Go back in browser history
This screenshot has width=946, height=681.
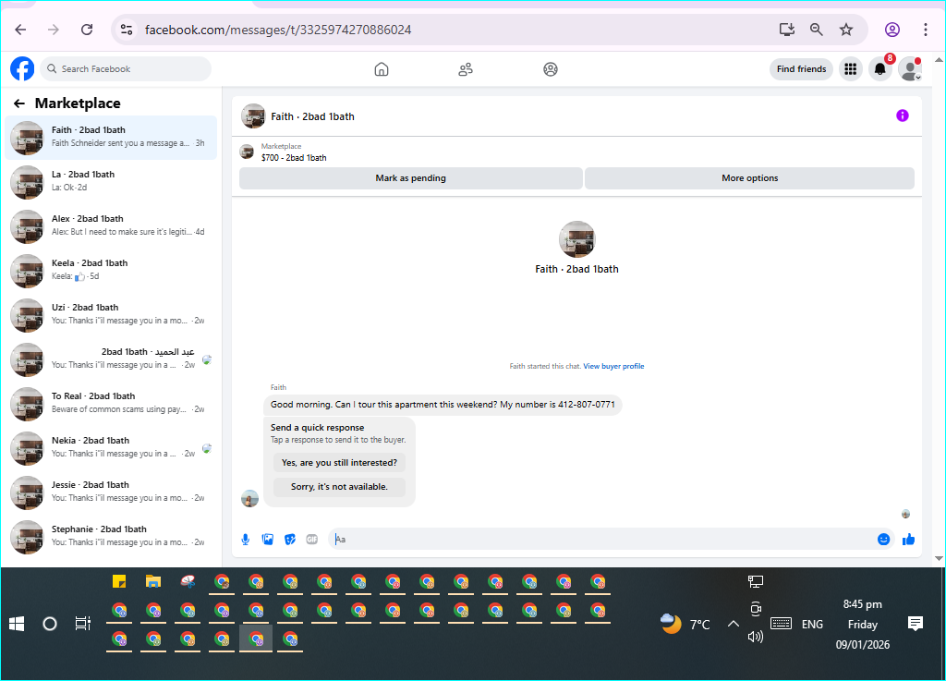click(20, 30)
